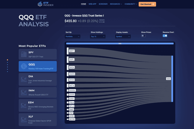Click the MSFT holding label
The image size is (194, 129).
(x=72, y=51)
